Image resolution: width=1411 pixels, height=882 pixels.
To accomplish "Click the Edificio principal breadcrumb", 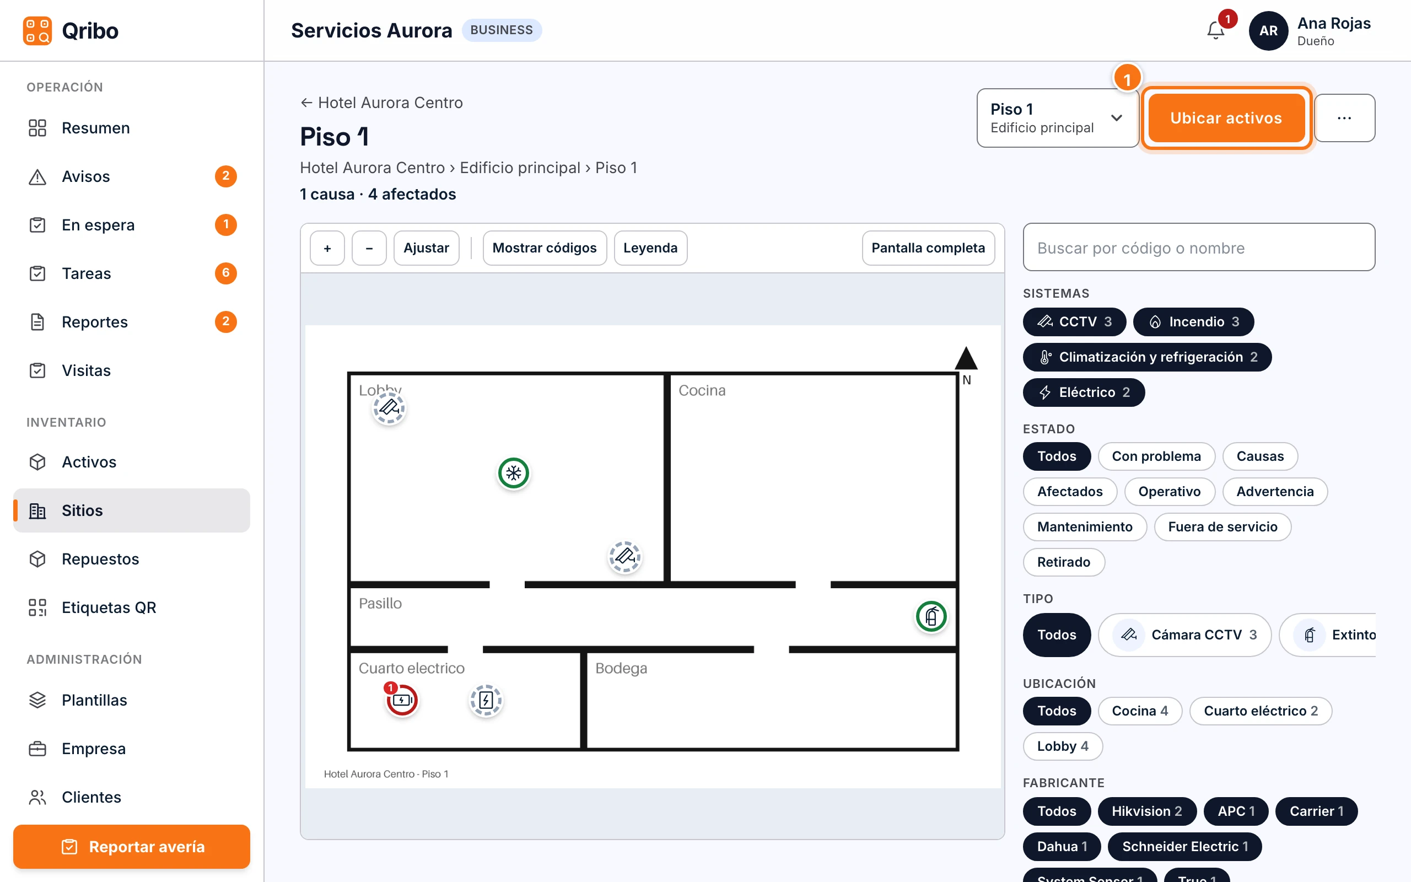I will [x=520, y=168].
